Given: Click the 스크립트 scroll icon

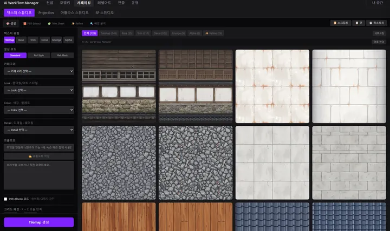Looking at the screenshot, I should (x=335, y=23).
